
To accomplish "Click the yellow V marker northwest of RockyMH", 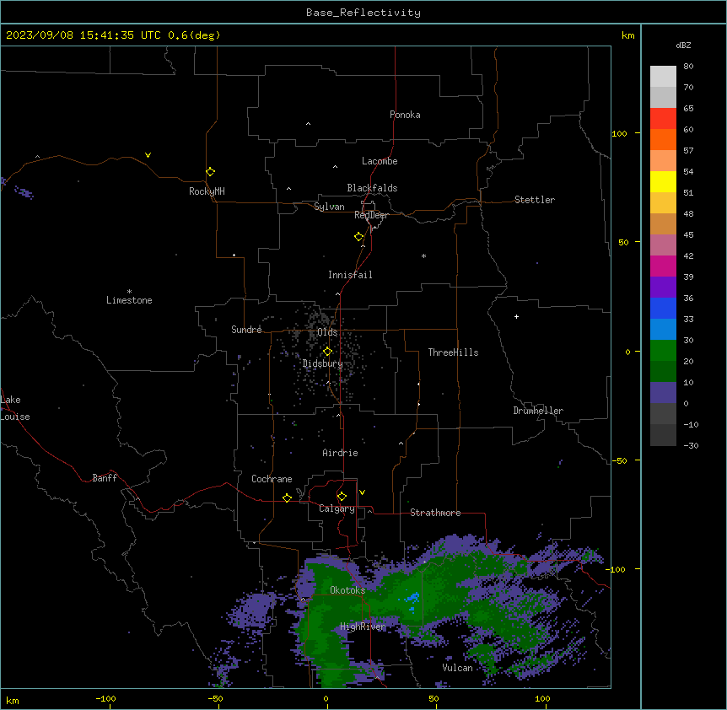I will tap(148, 155).
